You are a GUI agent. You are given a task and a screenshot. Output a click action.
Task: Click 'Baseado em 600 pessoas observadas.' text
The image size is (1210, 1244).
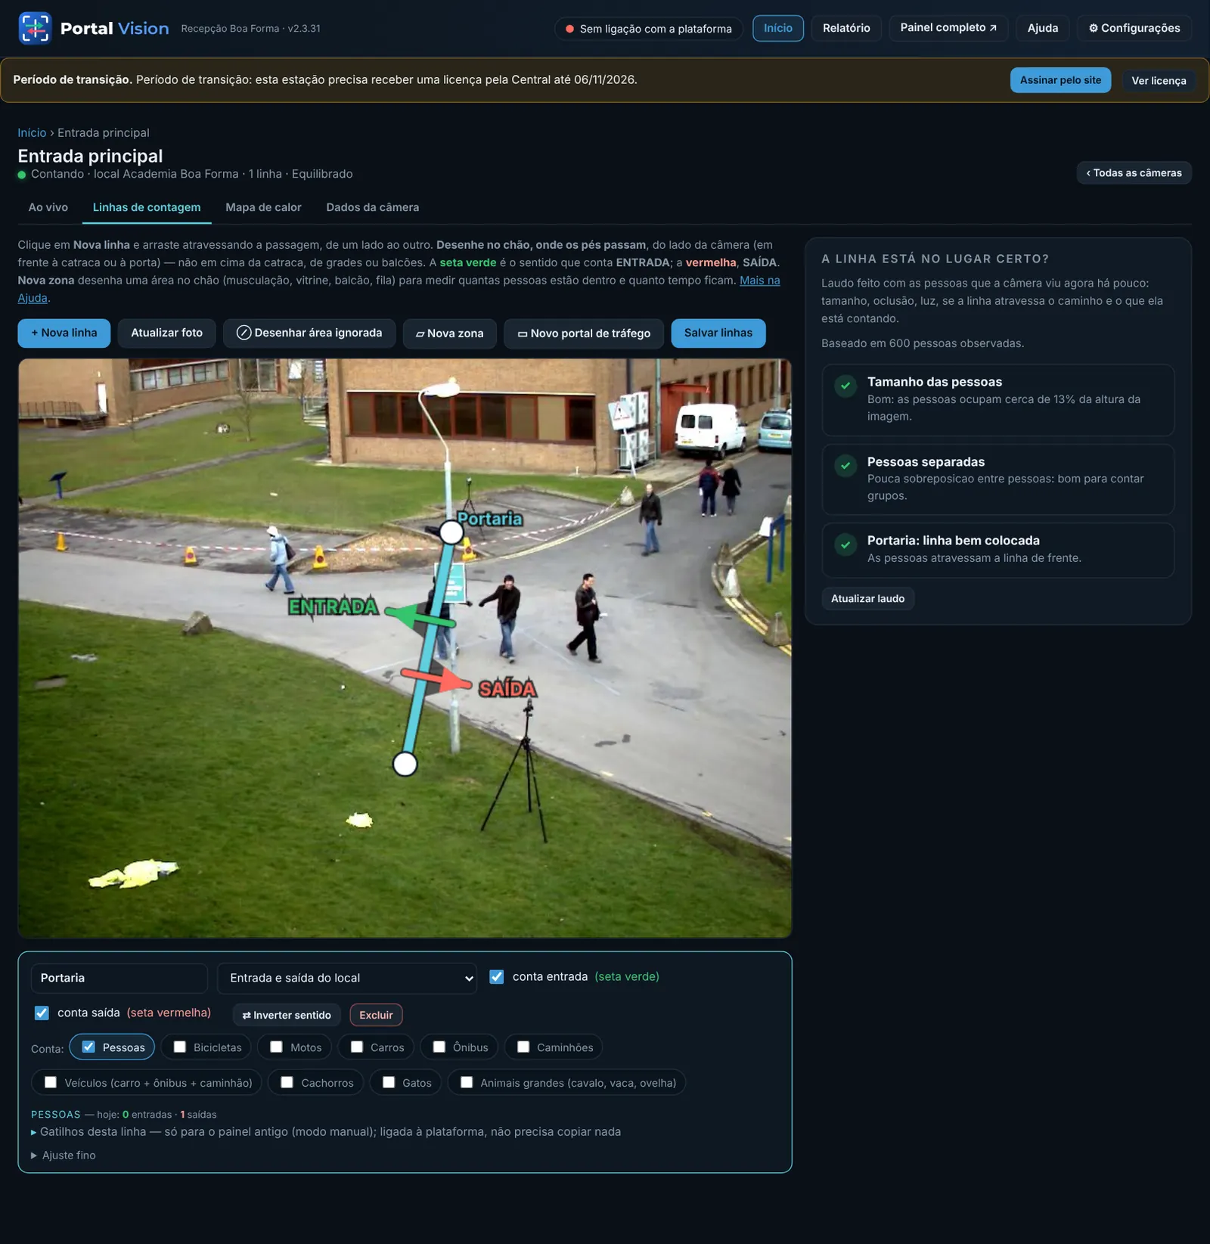coord(923,343)
